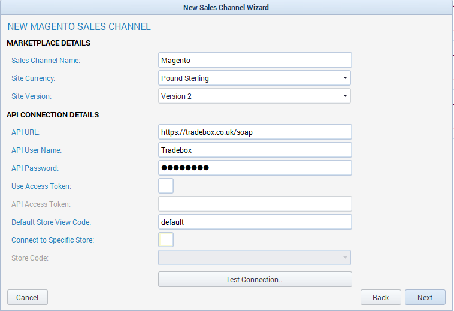Screen dimensions: 454x311
Task: Click the Site Version label
Action: 31,96
